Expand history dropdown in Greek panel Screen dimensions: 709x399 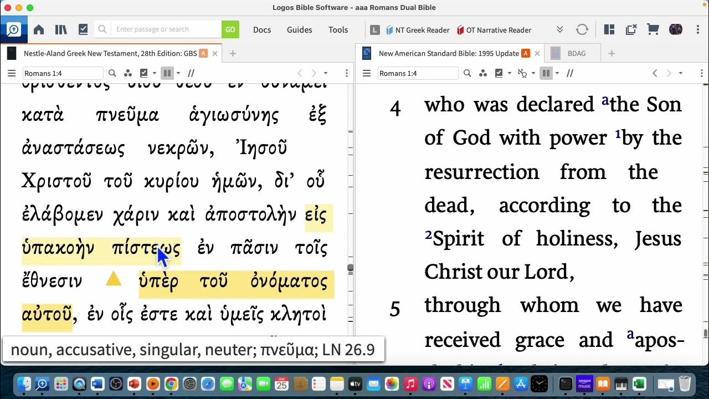pyautogui.click(x=326, y=73)
